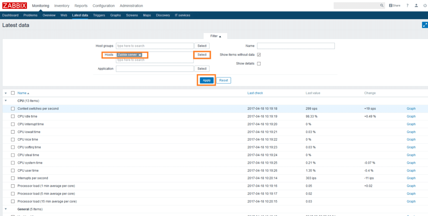Collapse the General items group
The height and width of the screenshot is (216, 428).
point(6,209)
